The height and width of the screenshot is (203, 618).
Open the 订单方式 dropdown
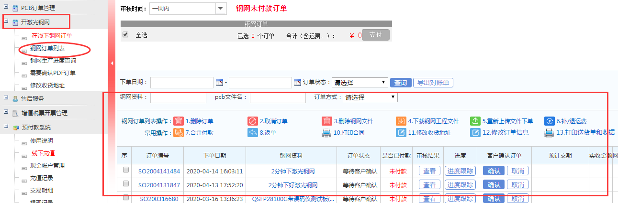coord(370,97)
